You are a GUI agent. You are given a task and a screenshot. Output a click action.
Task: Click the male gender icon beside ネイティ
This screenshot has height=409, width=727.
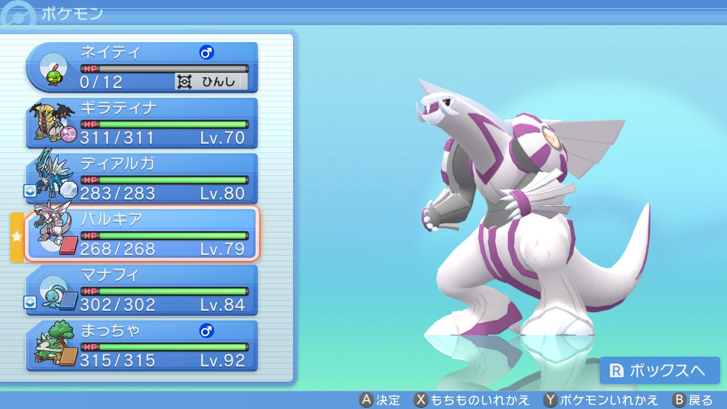pyautogui.click(x=206, y=53)
